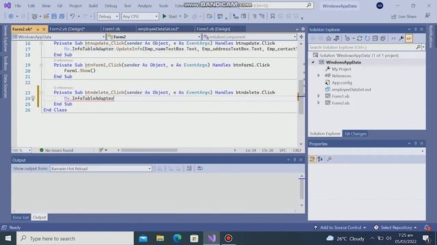Toggle Word Wrap in Output panel
Image resolution: width=437 pixels, height=245 pixels.
(200, 169)
